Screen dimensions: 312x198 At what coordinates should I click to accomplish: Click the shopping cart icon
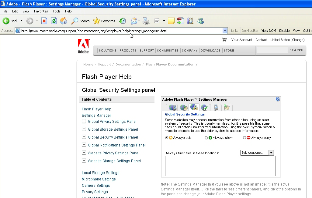click(x=224, y=40)
